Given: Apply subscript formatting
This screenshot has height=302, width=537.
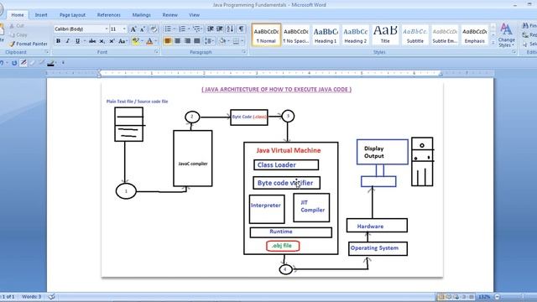Looking at the screenshot, I should point(102,41).
